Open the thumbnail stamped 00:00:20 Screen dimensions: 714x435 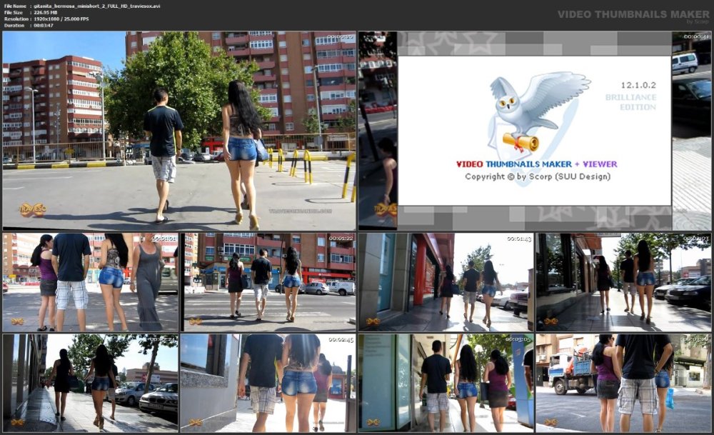(179, 131)
